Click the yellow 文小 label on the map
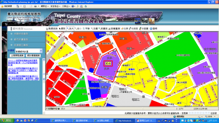The height and width of the screenshot is (123, 219). 108,64
